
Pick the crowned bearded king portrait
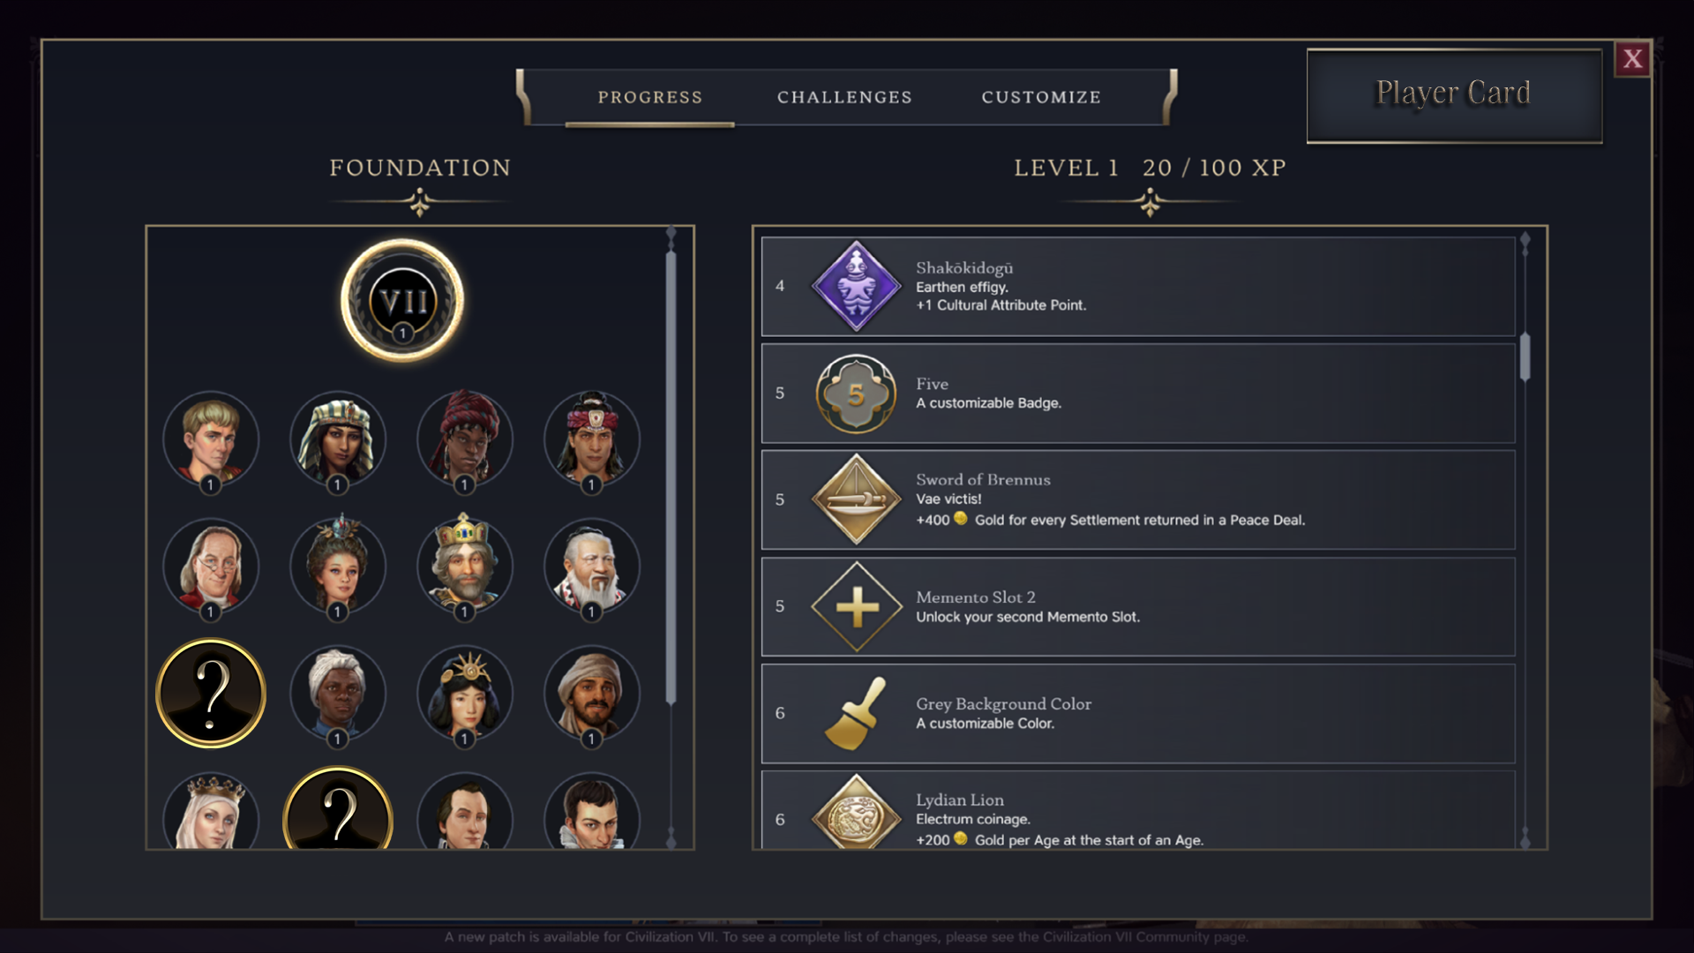click(x=464, y=567)
